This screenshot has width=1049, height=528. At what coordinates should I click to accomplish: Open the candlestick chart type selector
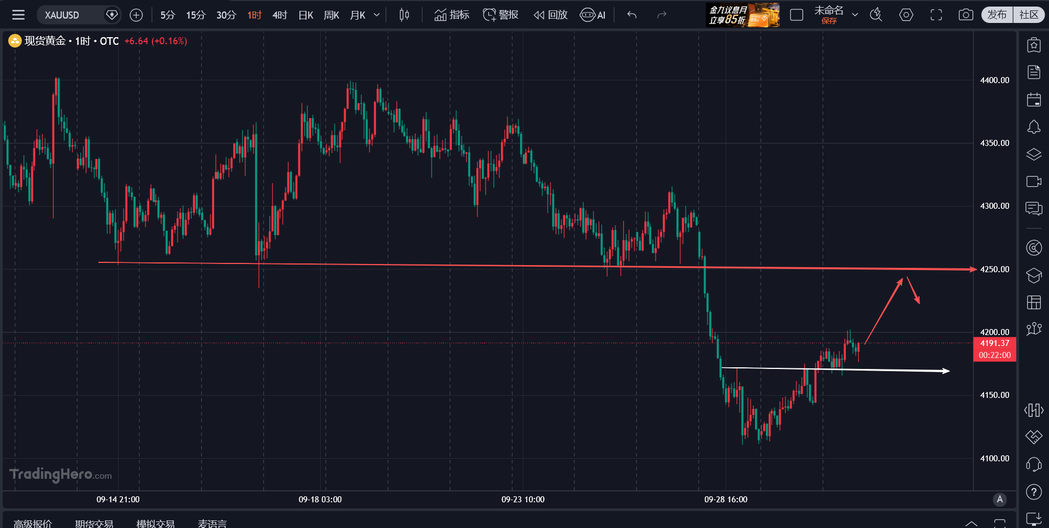(x=404, y=15)
